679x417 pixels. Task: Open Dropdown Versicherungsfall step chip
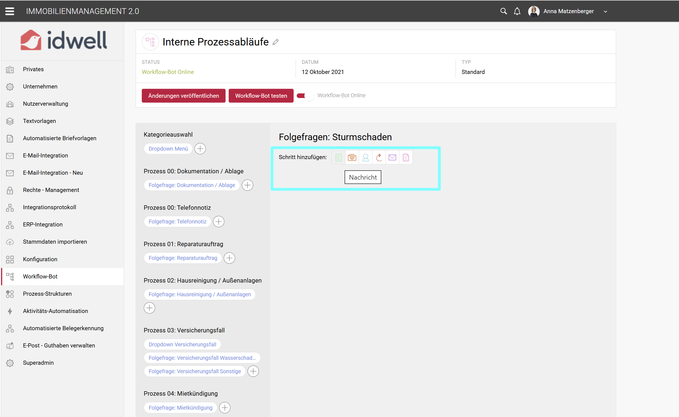coord(182,344)
